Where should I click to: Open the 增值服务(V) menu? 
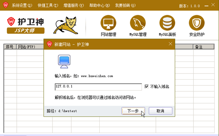(74, 5)
